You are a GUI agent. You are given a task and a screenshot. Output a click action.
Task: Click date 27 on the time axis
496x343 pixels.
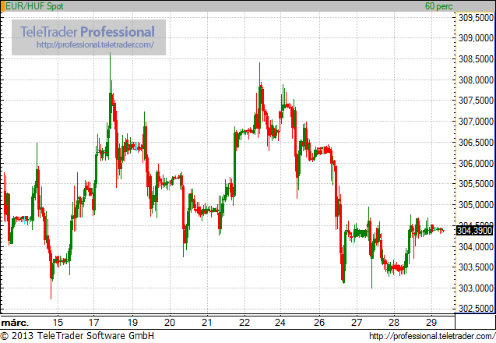pos(357,323)
